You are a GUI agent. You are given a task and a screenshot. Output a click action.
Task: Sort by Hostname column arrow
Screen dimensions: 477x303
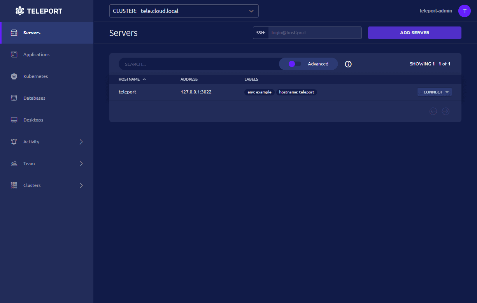[144, 79]
